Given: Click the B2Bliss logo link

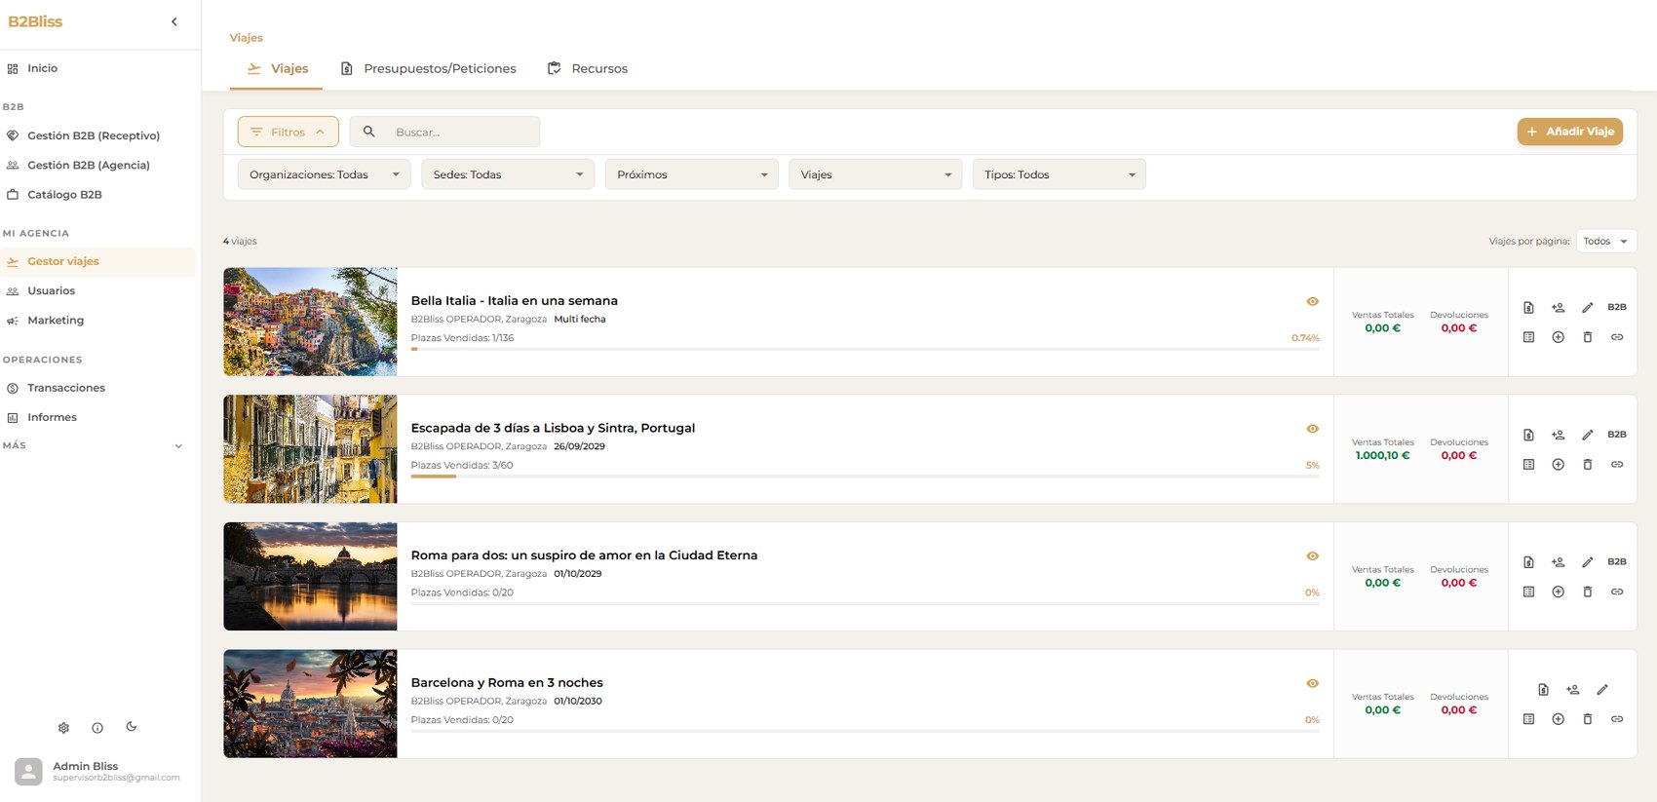Looking at the screenshot, I should [35, 21].
